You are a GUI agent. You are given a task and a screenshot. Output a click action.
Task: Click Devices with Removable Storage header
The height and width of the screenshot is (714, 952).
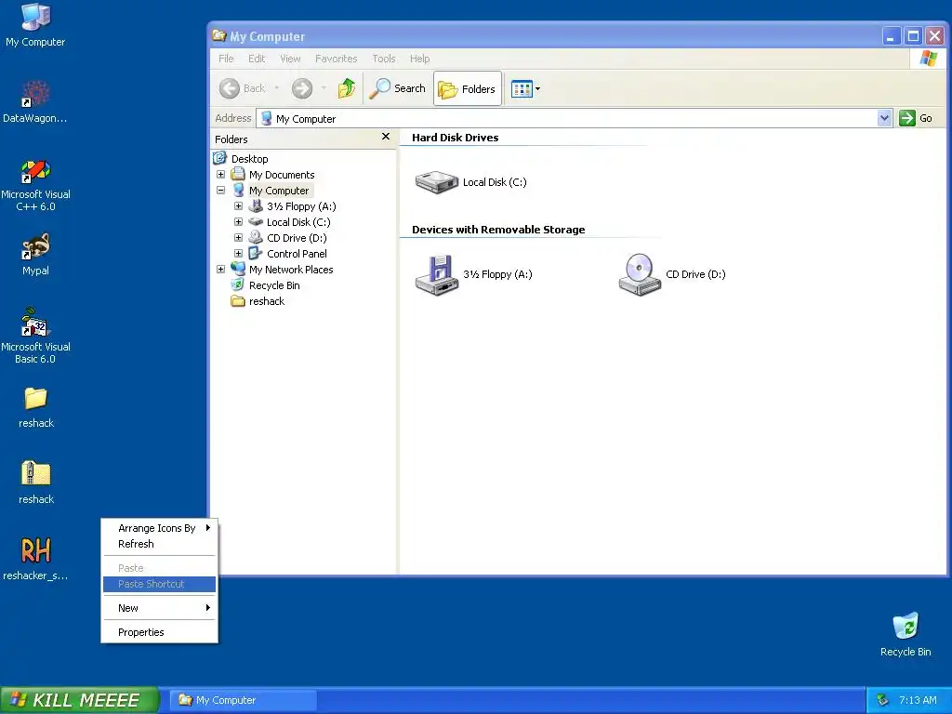point(498,231)
